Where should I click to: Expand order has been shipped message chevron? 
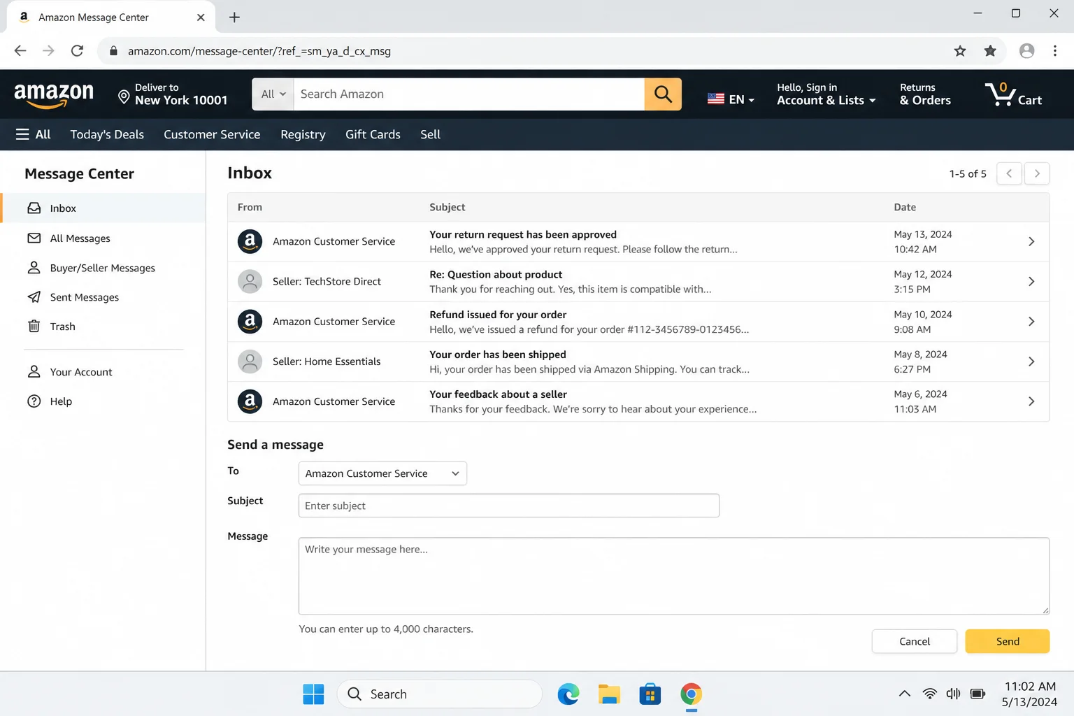(1031, 361)
